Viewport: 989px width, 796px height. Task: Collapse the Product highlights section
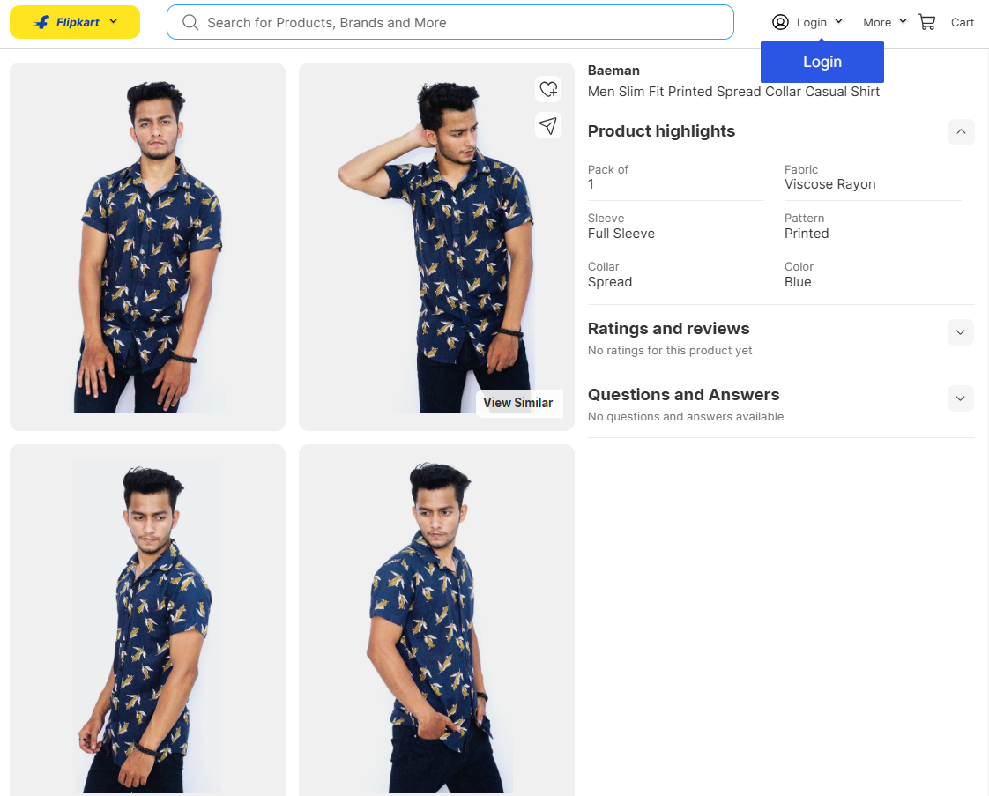(961, 131)
